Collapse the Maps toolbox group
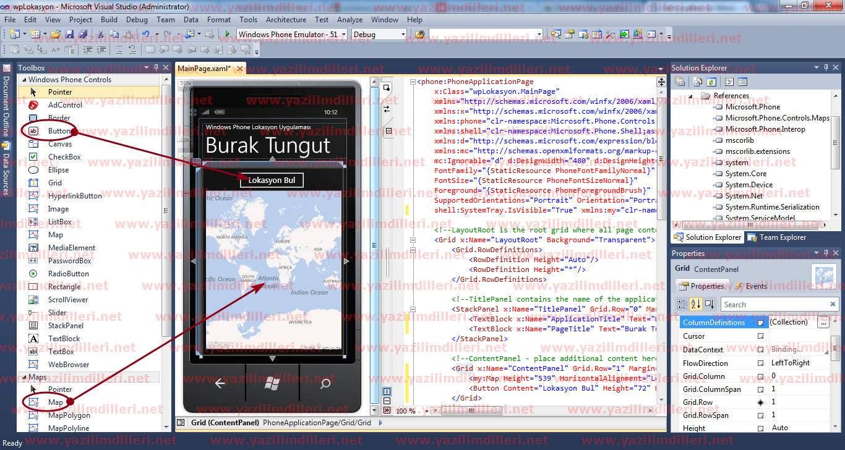This screenshot has height=450, width=845. tap(24, 377)
